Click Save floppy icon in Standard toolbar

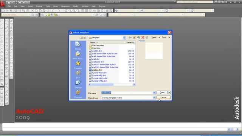pyautogui.click(x=11, y=11)
